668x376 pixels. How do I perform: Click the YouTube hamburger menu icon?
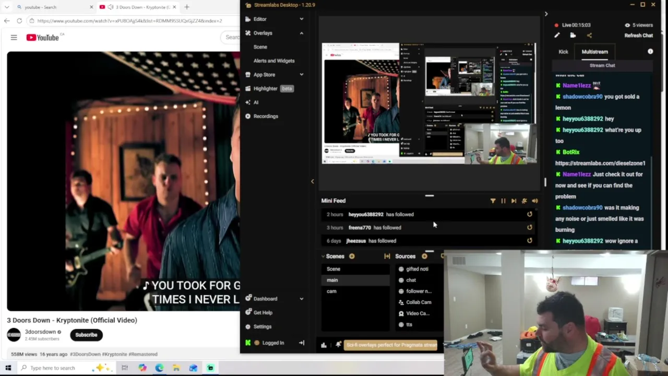click(14, 38)
